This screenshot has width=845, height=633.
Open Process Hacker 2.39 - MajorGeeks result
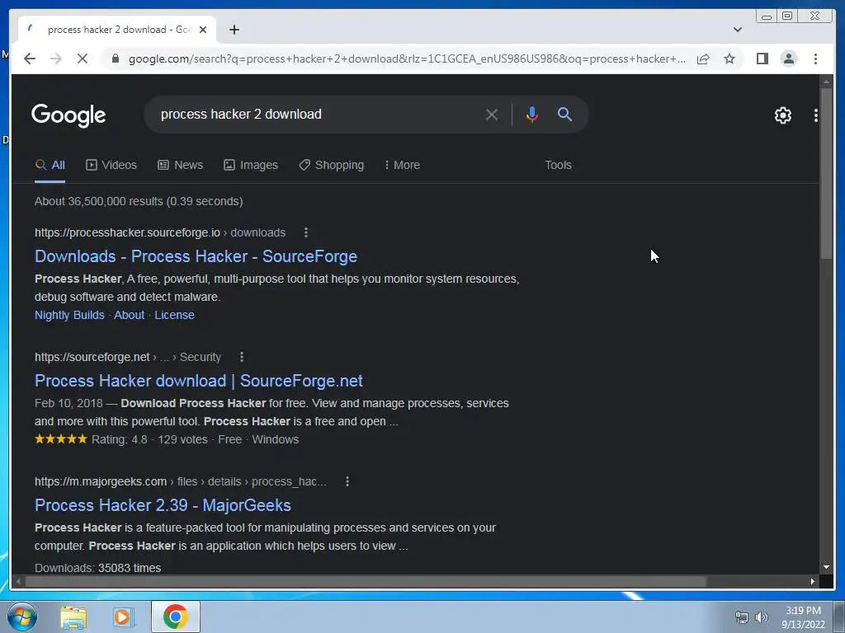click(163, 505)
